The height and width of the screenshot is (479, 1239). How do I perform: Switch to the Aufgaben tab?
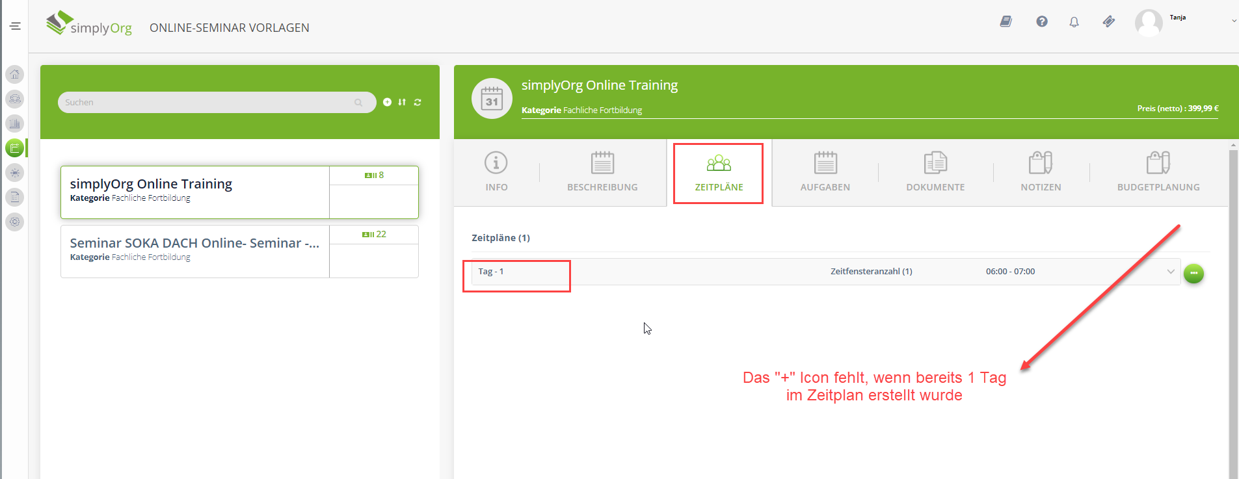(825, 173)
